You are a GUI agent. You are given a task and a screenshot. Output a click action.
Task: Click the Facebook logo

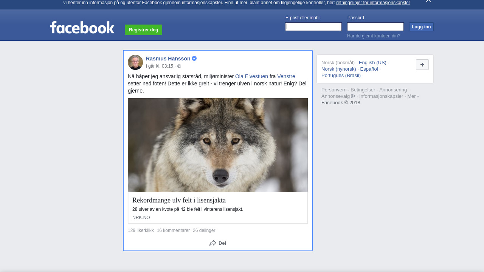coord(82,27)
